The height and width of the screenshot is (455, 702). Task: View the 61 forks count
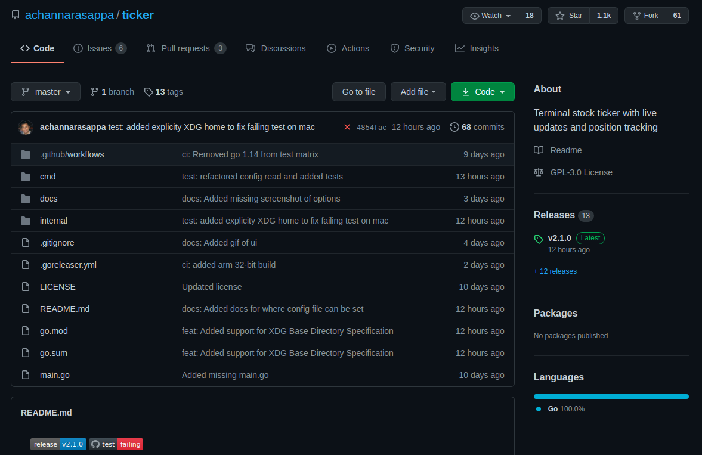click(677, 16)
